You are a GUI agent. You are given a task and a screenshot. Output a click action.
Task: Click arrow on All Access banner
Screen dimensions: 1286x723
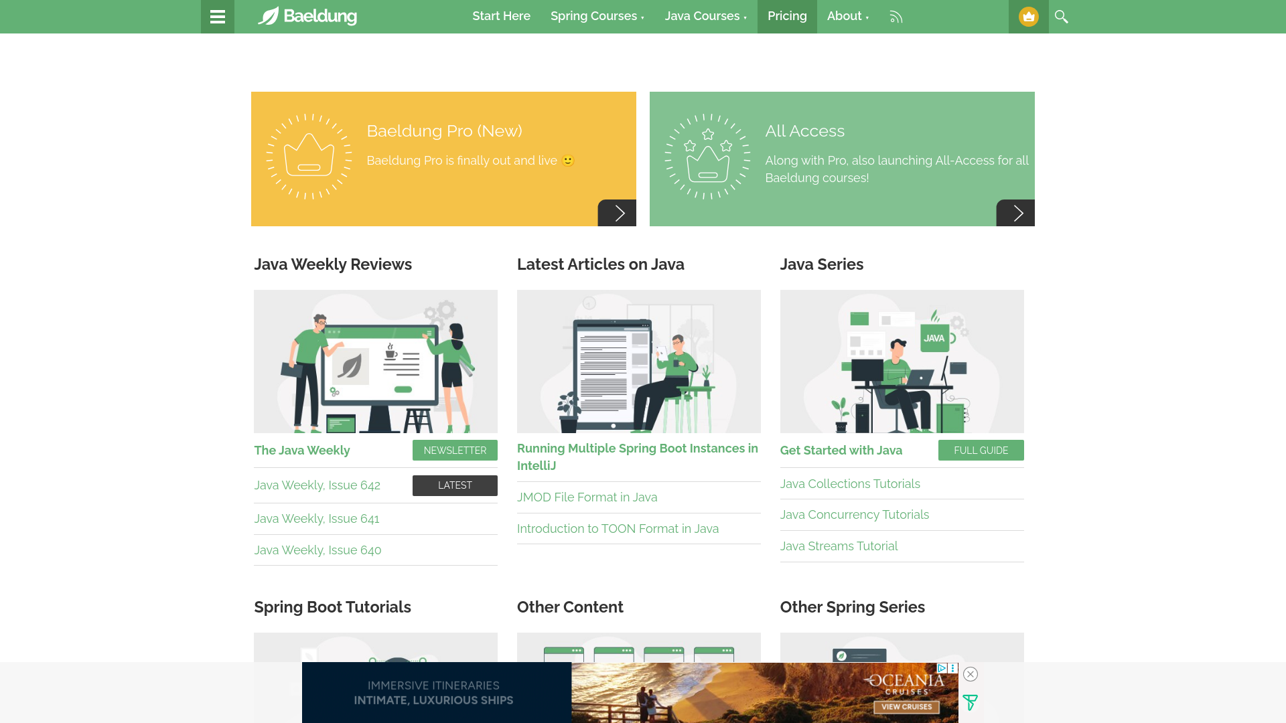pyautogui.click(x=1015, y=213)
